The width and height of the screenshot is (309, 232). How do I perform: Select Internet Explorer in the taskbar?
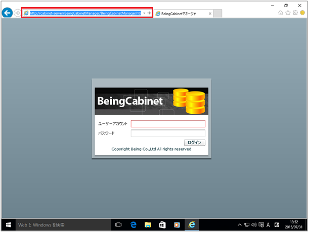192,225
